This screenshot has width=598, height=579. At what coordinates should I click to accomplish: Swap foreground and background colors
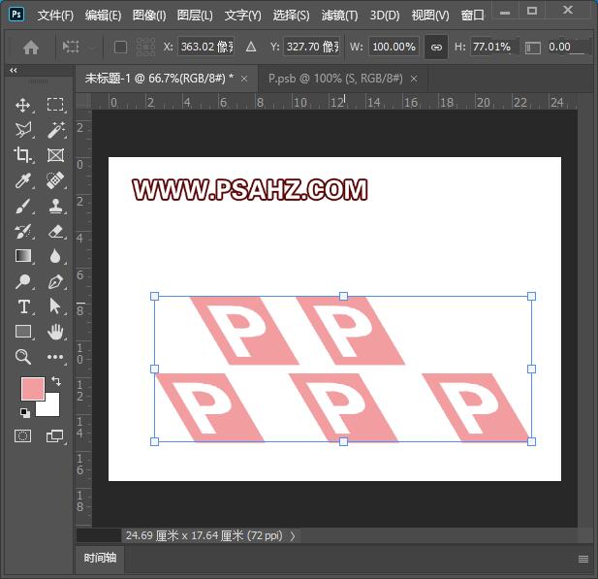(56, 380)
